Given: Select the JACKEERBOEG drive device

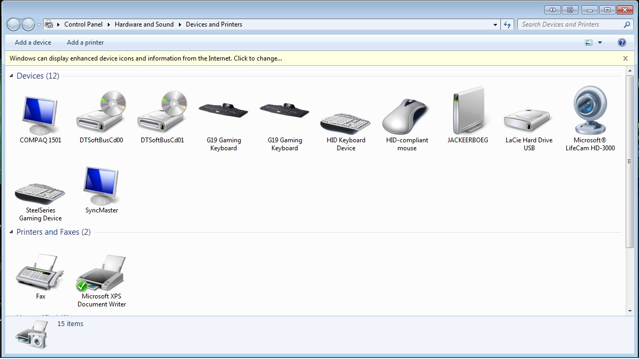Looking at the screenshot, I should click(x=468, y=115).
